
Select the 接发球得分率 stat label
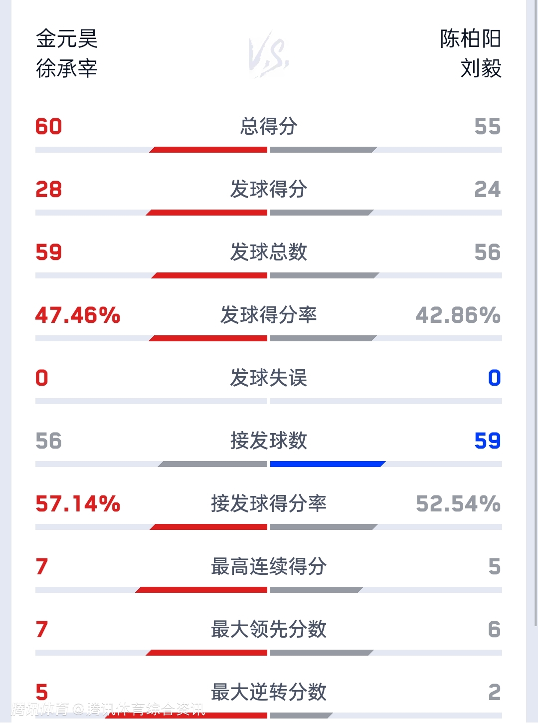269,503
